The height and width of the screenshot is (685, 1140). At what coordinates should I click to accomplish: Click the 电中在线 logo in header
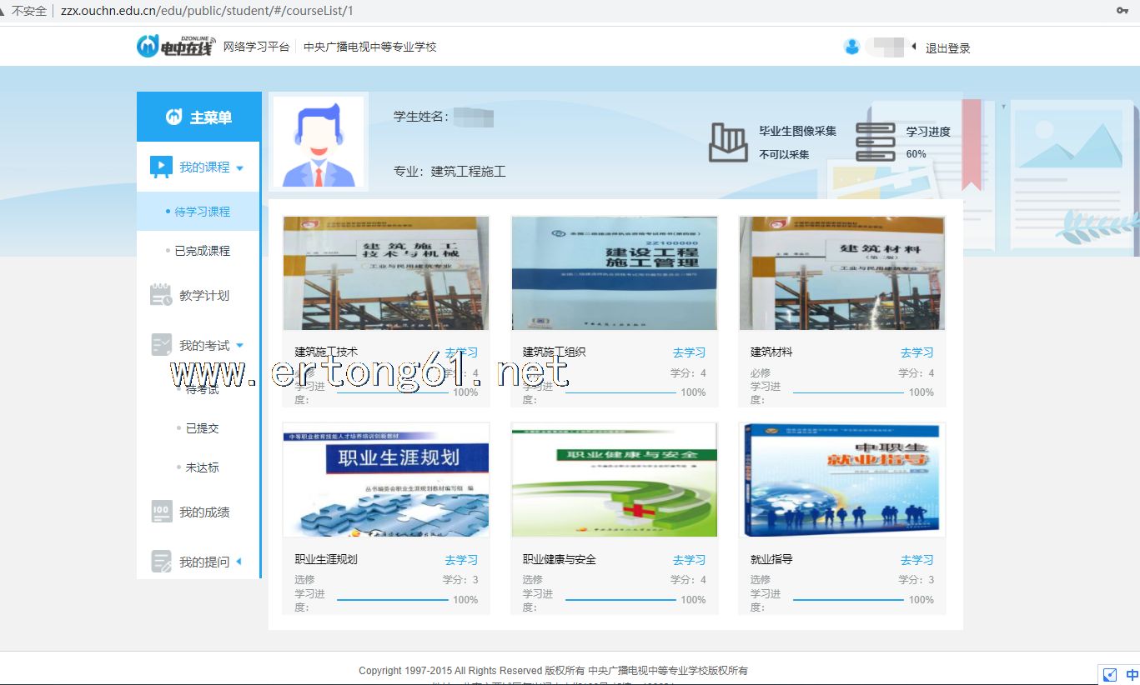pyautogui.click(x=175, y=47)
